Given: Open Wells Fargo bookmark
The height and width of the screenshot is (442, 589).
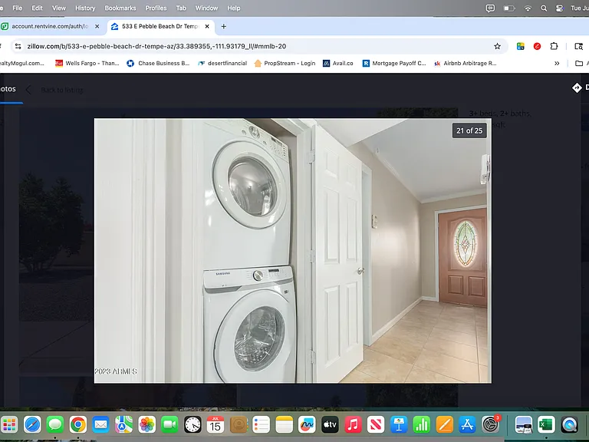Looking at the screenshot, I should pyautogui.click(x=87, y=63).
